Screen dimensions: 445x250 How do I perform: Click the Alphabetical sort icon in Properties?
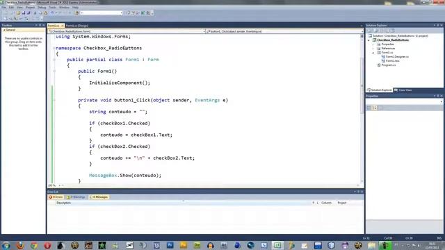pos(374,108)
